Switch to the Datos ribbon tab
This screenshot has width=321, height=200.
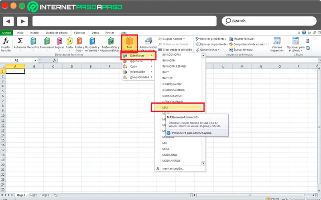pyautogui.click(x=95, y=33)
